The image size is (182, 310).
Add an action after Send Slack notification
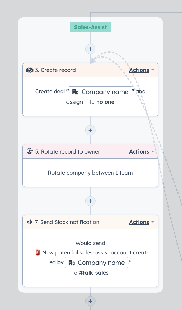click(x=90, y=301)
